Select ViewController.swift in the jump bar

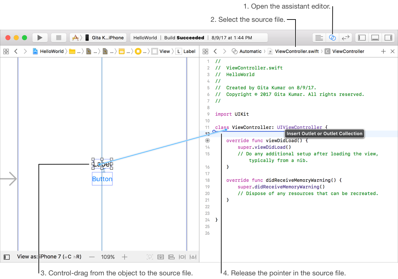tap(293, 51)
